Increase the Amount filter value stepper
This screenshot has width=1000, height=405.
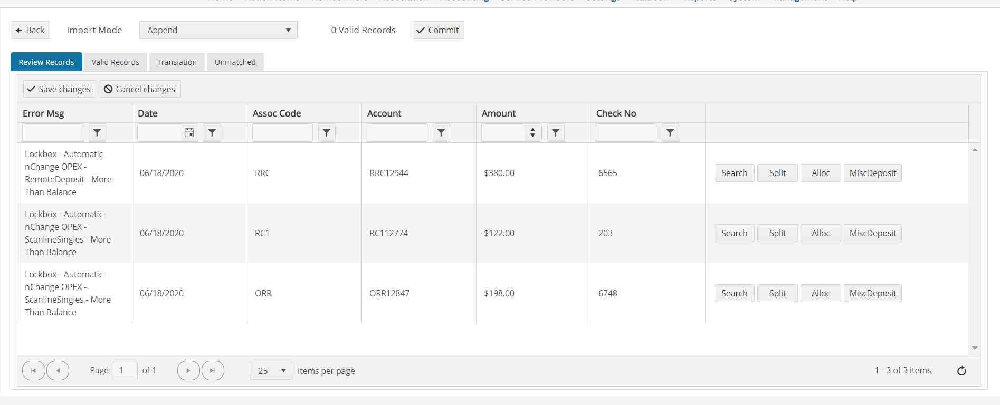[532, 129]
